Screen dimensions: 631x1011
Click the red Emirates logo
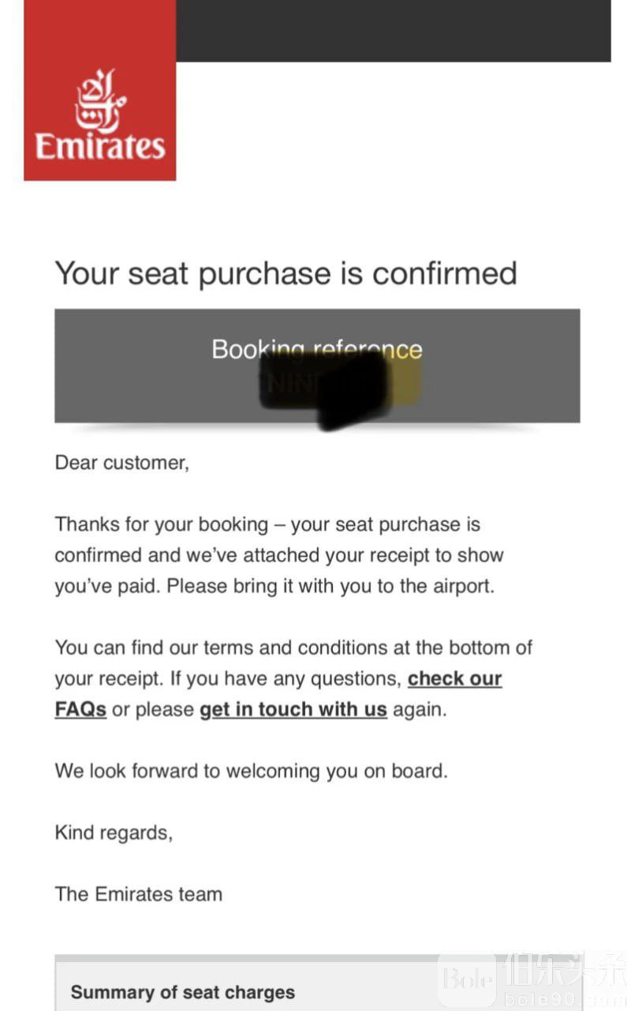click(x=100, y=90)
